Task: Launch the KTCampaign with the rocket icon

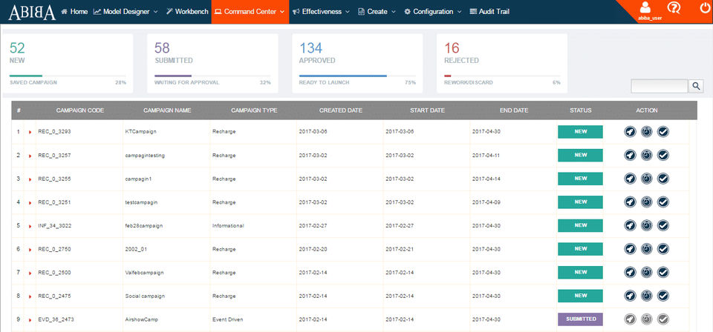Action: 630,131
